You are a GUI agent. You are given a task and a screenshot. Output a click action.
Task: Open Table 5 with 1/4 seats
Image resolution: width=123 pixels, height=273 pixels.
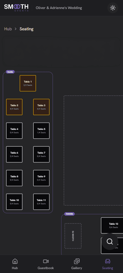point(41,130)
